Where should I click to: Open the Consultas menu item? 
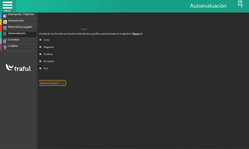(x=14, y=40)
